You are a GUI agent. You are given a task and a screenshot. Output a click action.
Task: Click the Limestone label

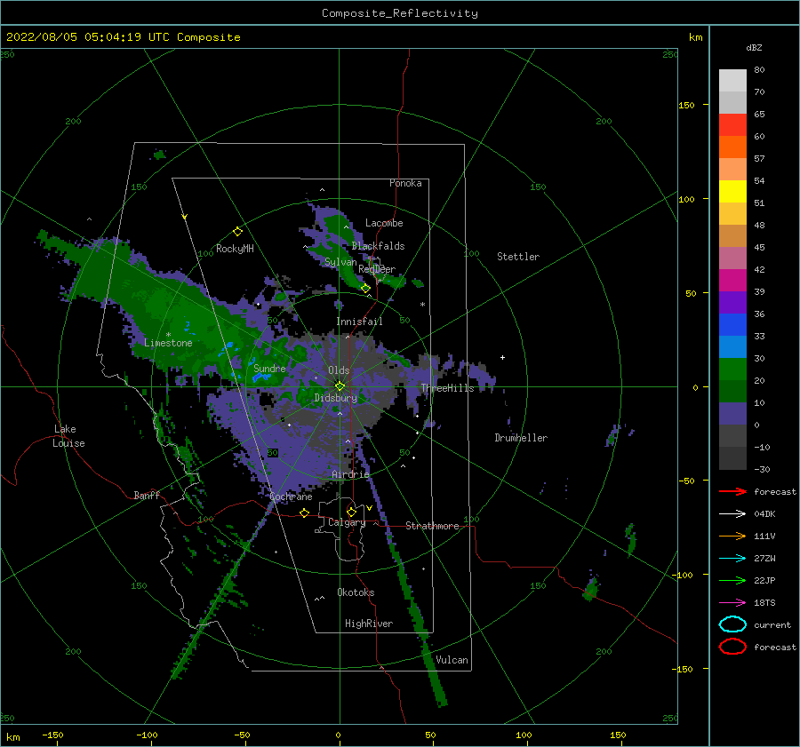click(168, 343)
